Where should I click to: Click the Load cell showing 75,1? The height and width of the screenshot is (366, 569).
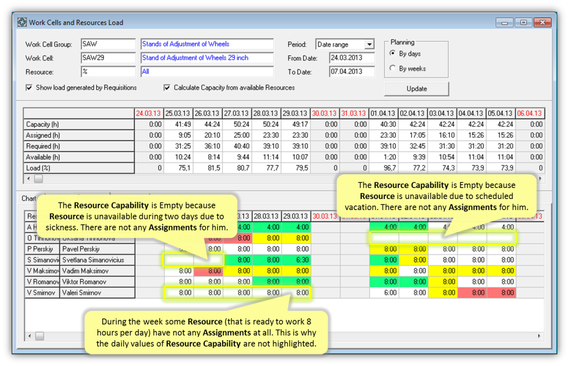[178, 168]
